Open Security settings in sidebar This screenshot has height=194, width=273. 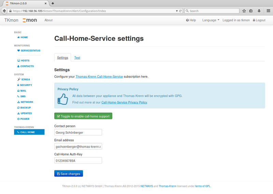[25, 85]
